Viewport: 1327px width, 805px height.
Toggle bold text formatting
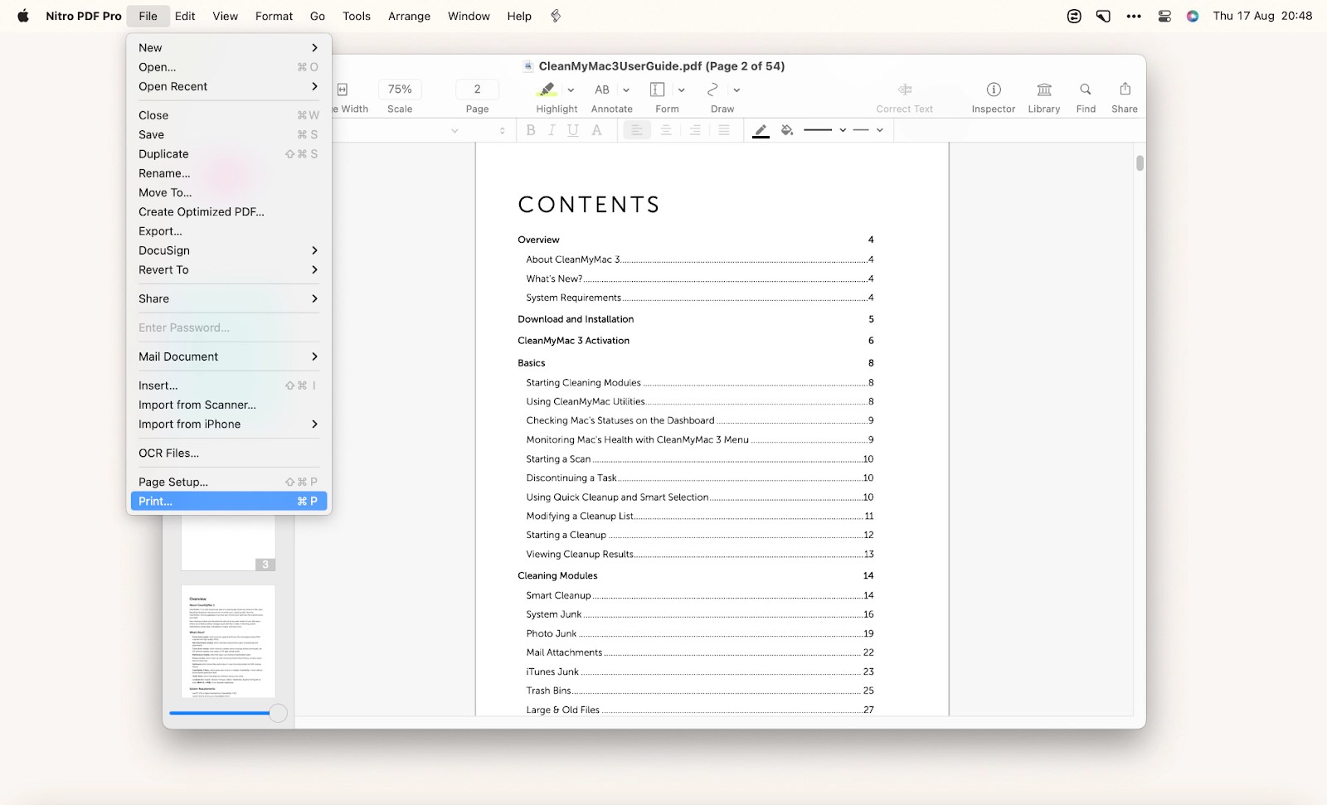(x=530, y=130)
